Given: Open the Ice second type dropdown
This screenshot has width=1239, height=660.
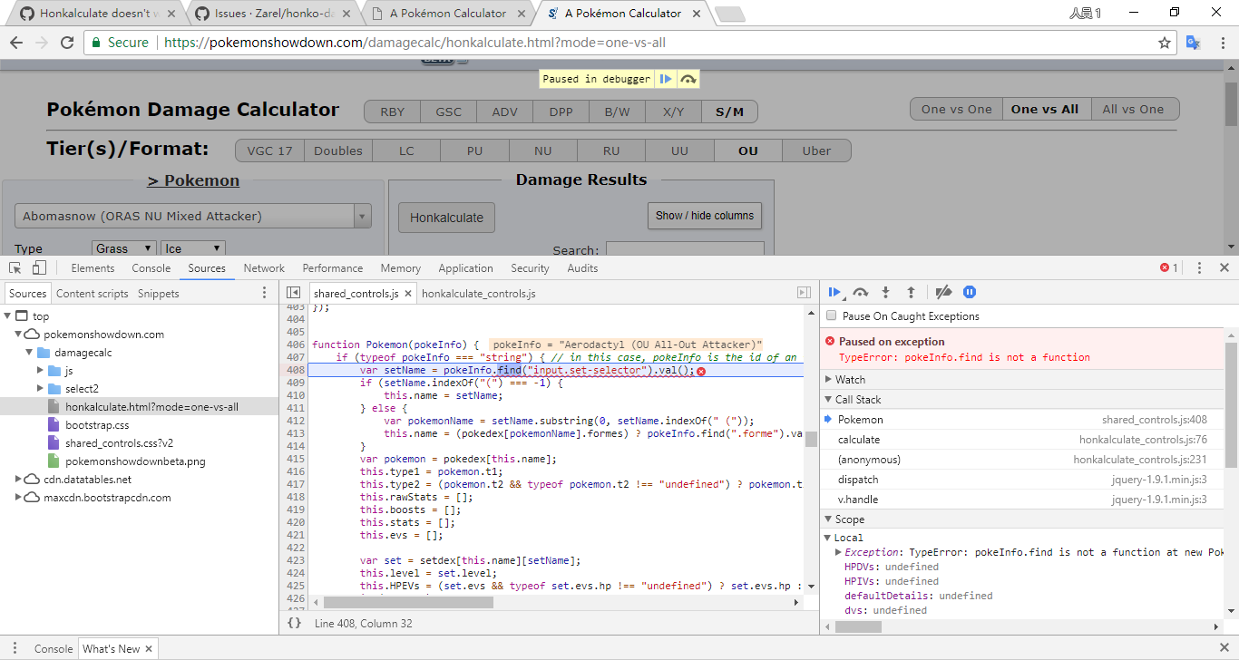Looking at the screenshot, I should point(192,248).
